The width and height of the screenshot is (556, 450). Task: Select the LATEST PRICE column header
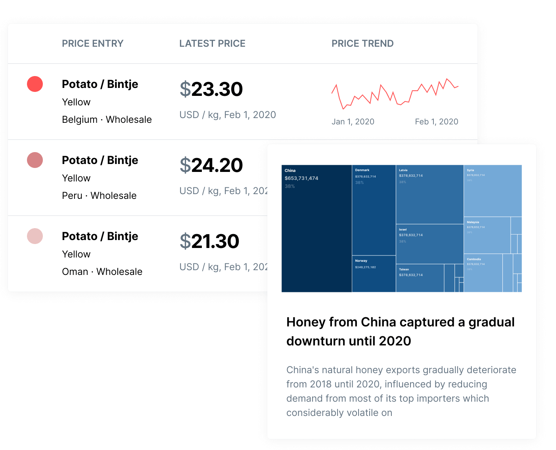click(x=212, y=44)
